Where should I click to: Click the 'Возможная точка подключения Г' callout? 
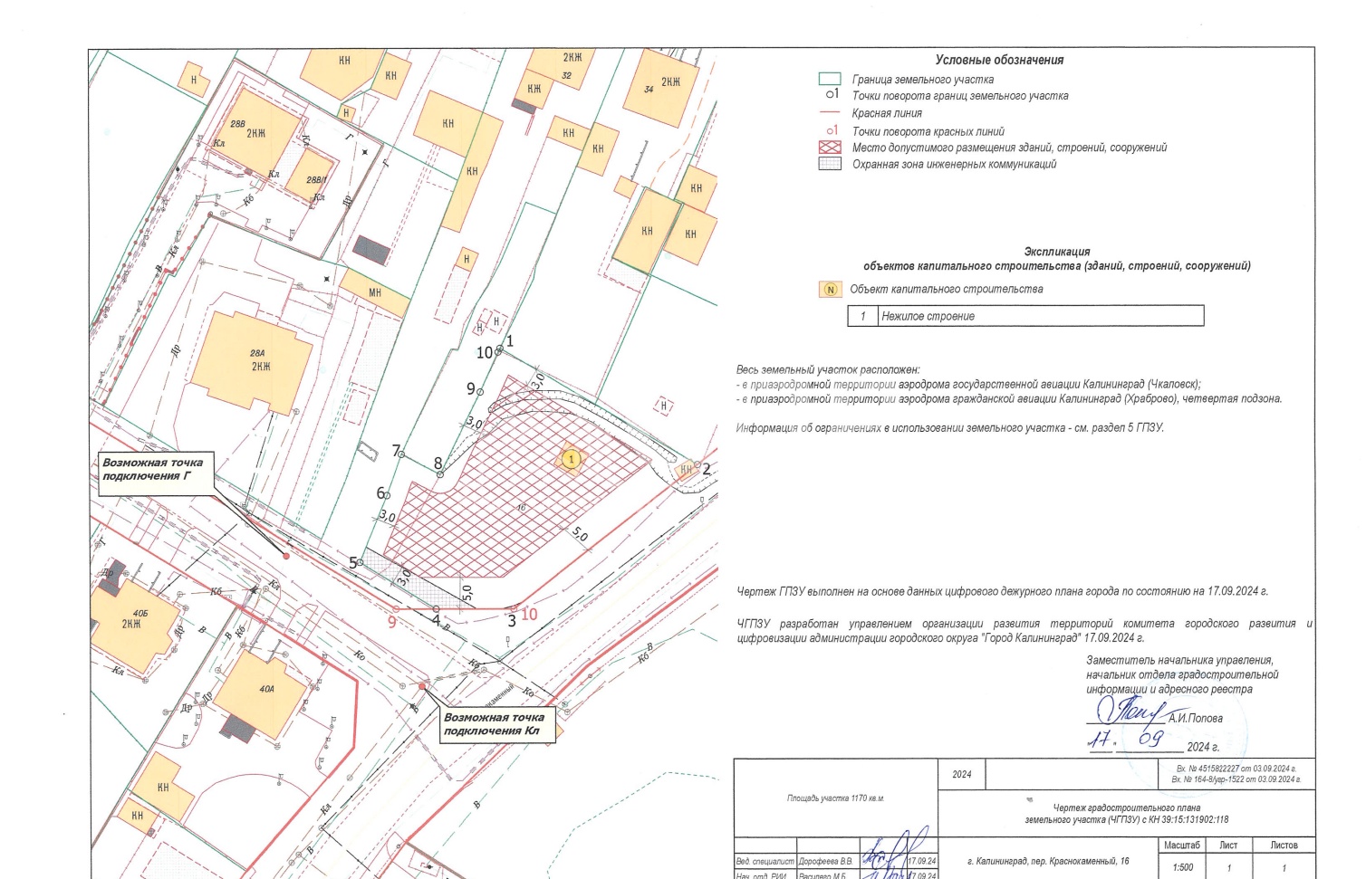(154, 469)
